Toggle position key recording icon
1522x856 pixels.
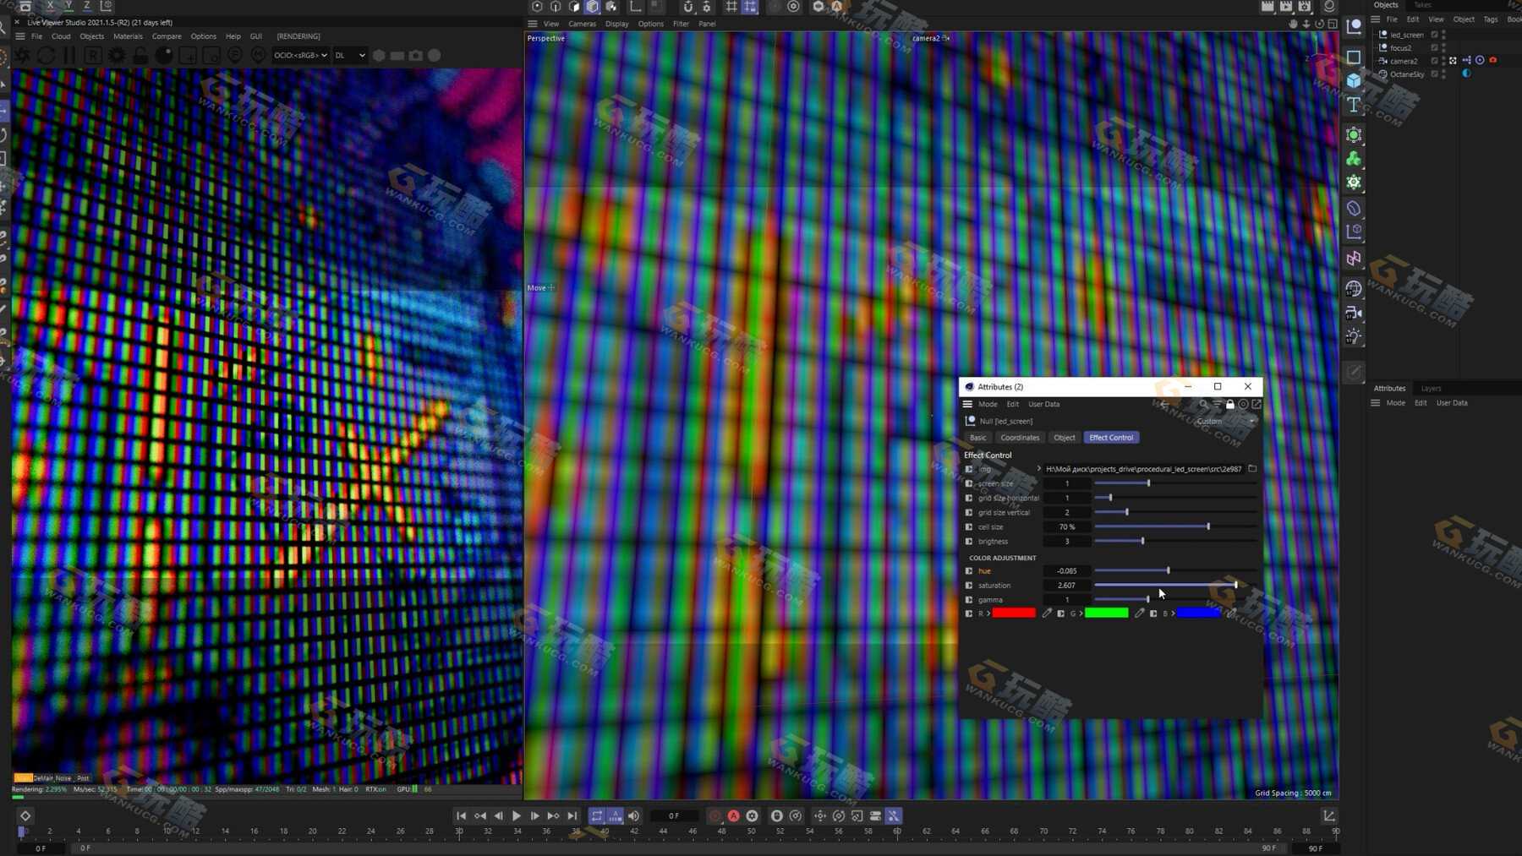(819, 815)
